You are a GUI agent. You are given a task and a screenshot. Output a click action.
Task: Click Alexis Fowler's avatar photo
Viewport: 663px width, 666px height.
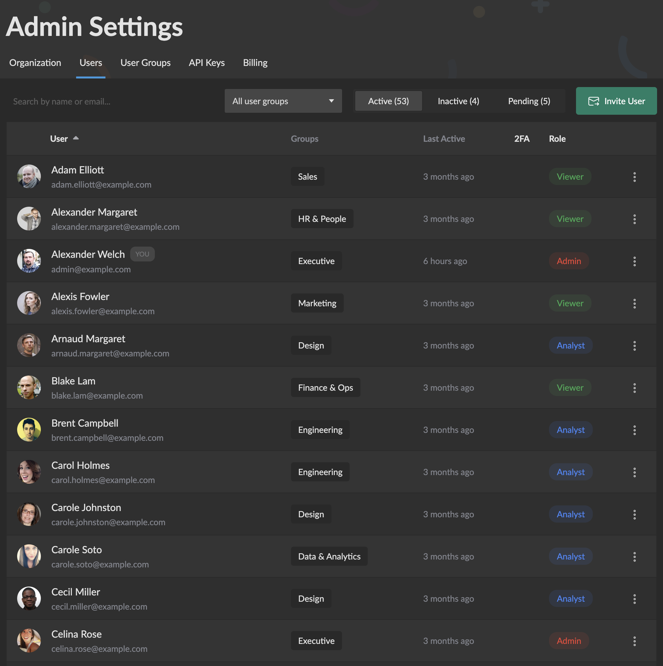(x=29, y=303)
